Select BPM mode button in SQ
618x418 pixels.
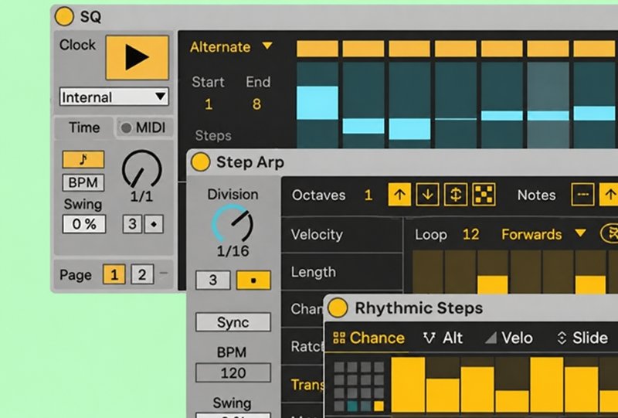pyautogui.click(x=83, y=182)
